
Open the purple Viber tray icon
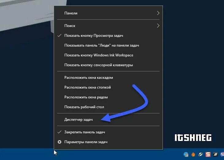[222, 154]
